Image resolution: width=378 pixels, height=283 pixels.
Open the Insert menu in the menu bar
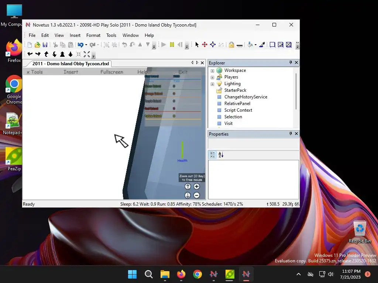[75, 35]
